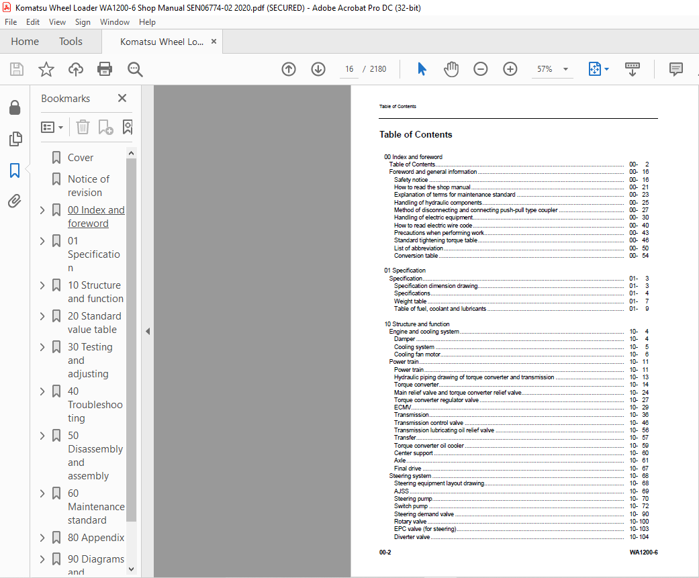Open the 10 Structure and function bookmark
Image resolution: width=699 pixels, height=578 pixels.
coord(95,292)
